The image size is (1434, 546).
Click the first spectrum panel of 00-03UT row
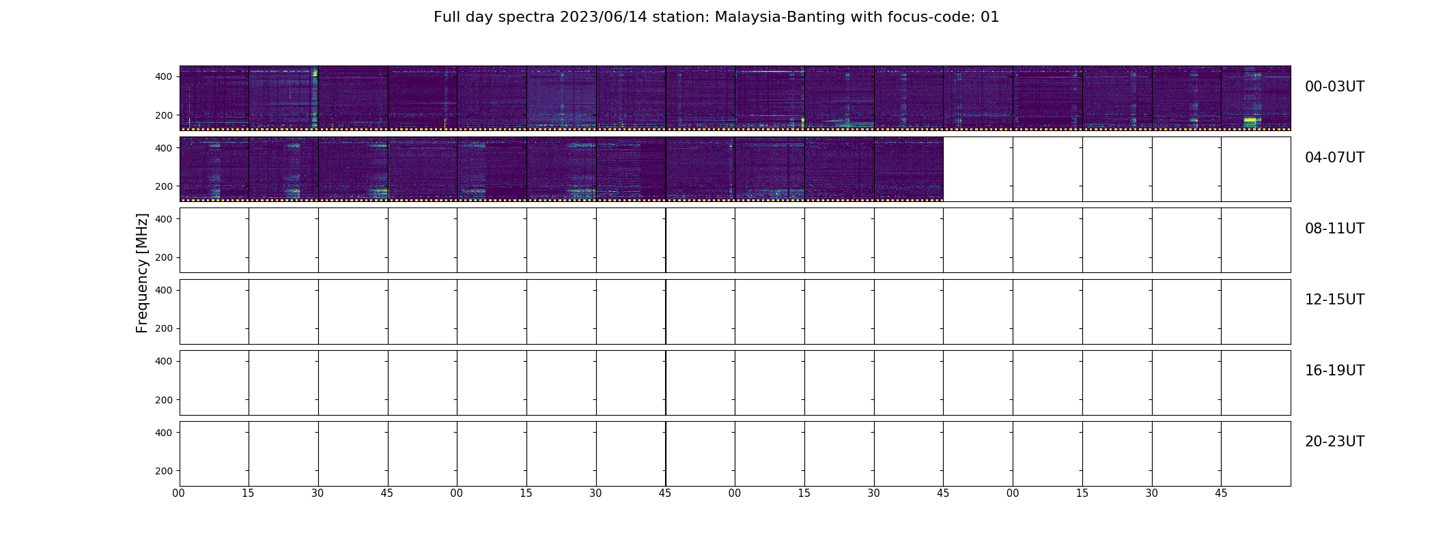coord(214,98)
